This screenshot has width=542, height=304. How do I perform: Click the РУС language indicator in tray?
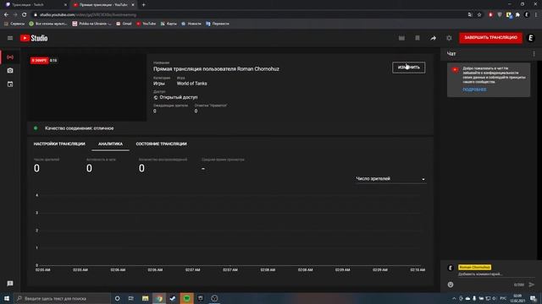pos(503,298)
